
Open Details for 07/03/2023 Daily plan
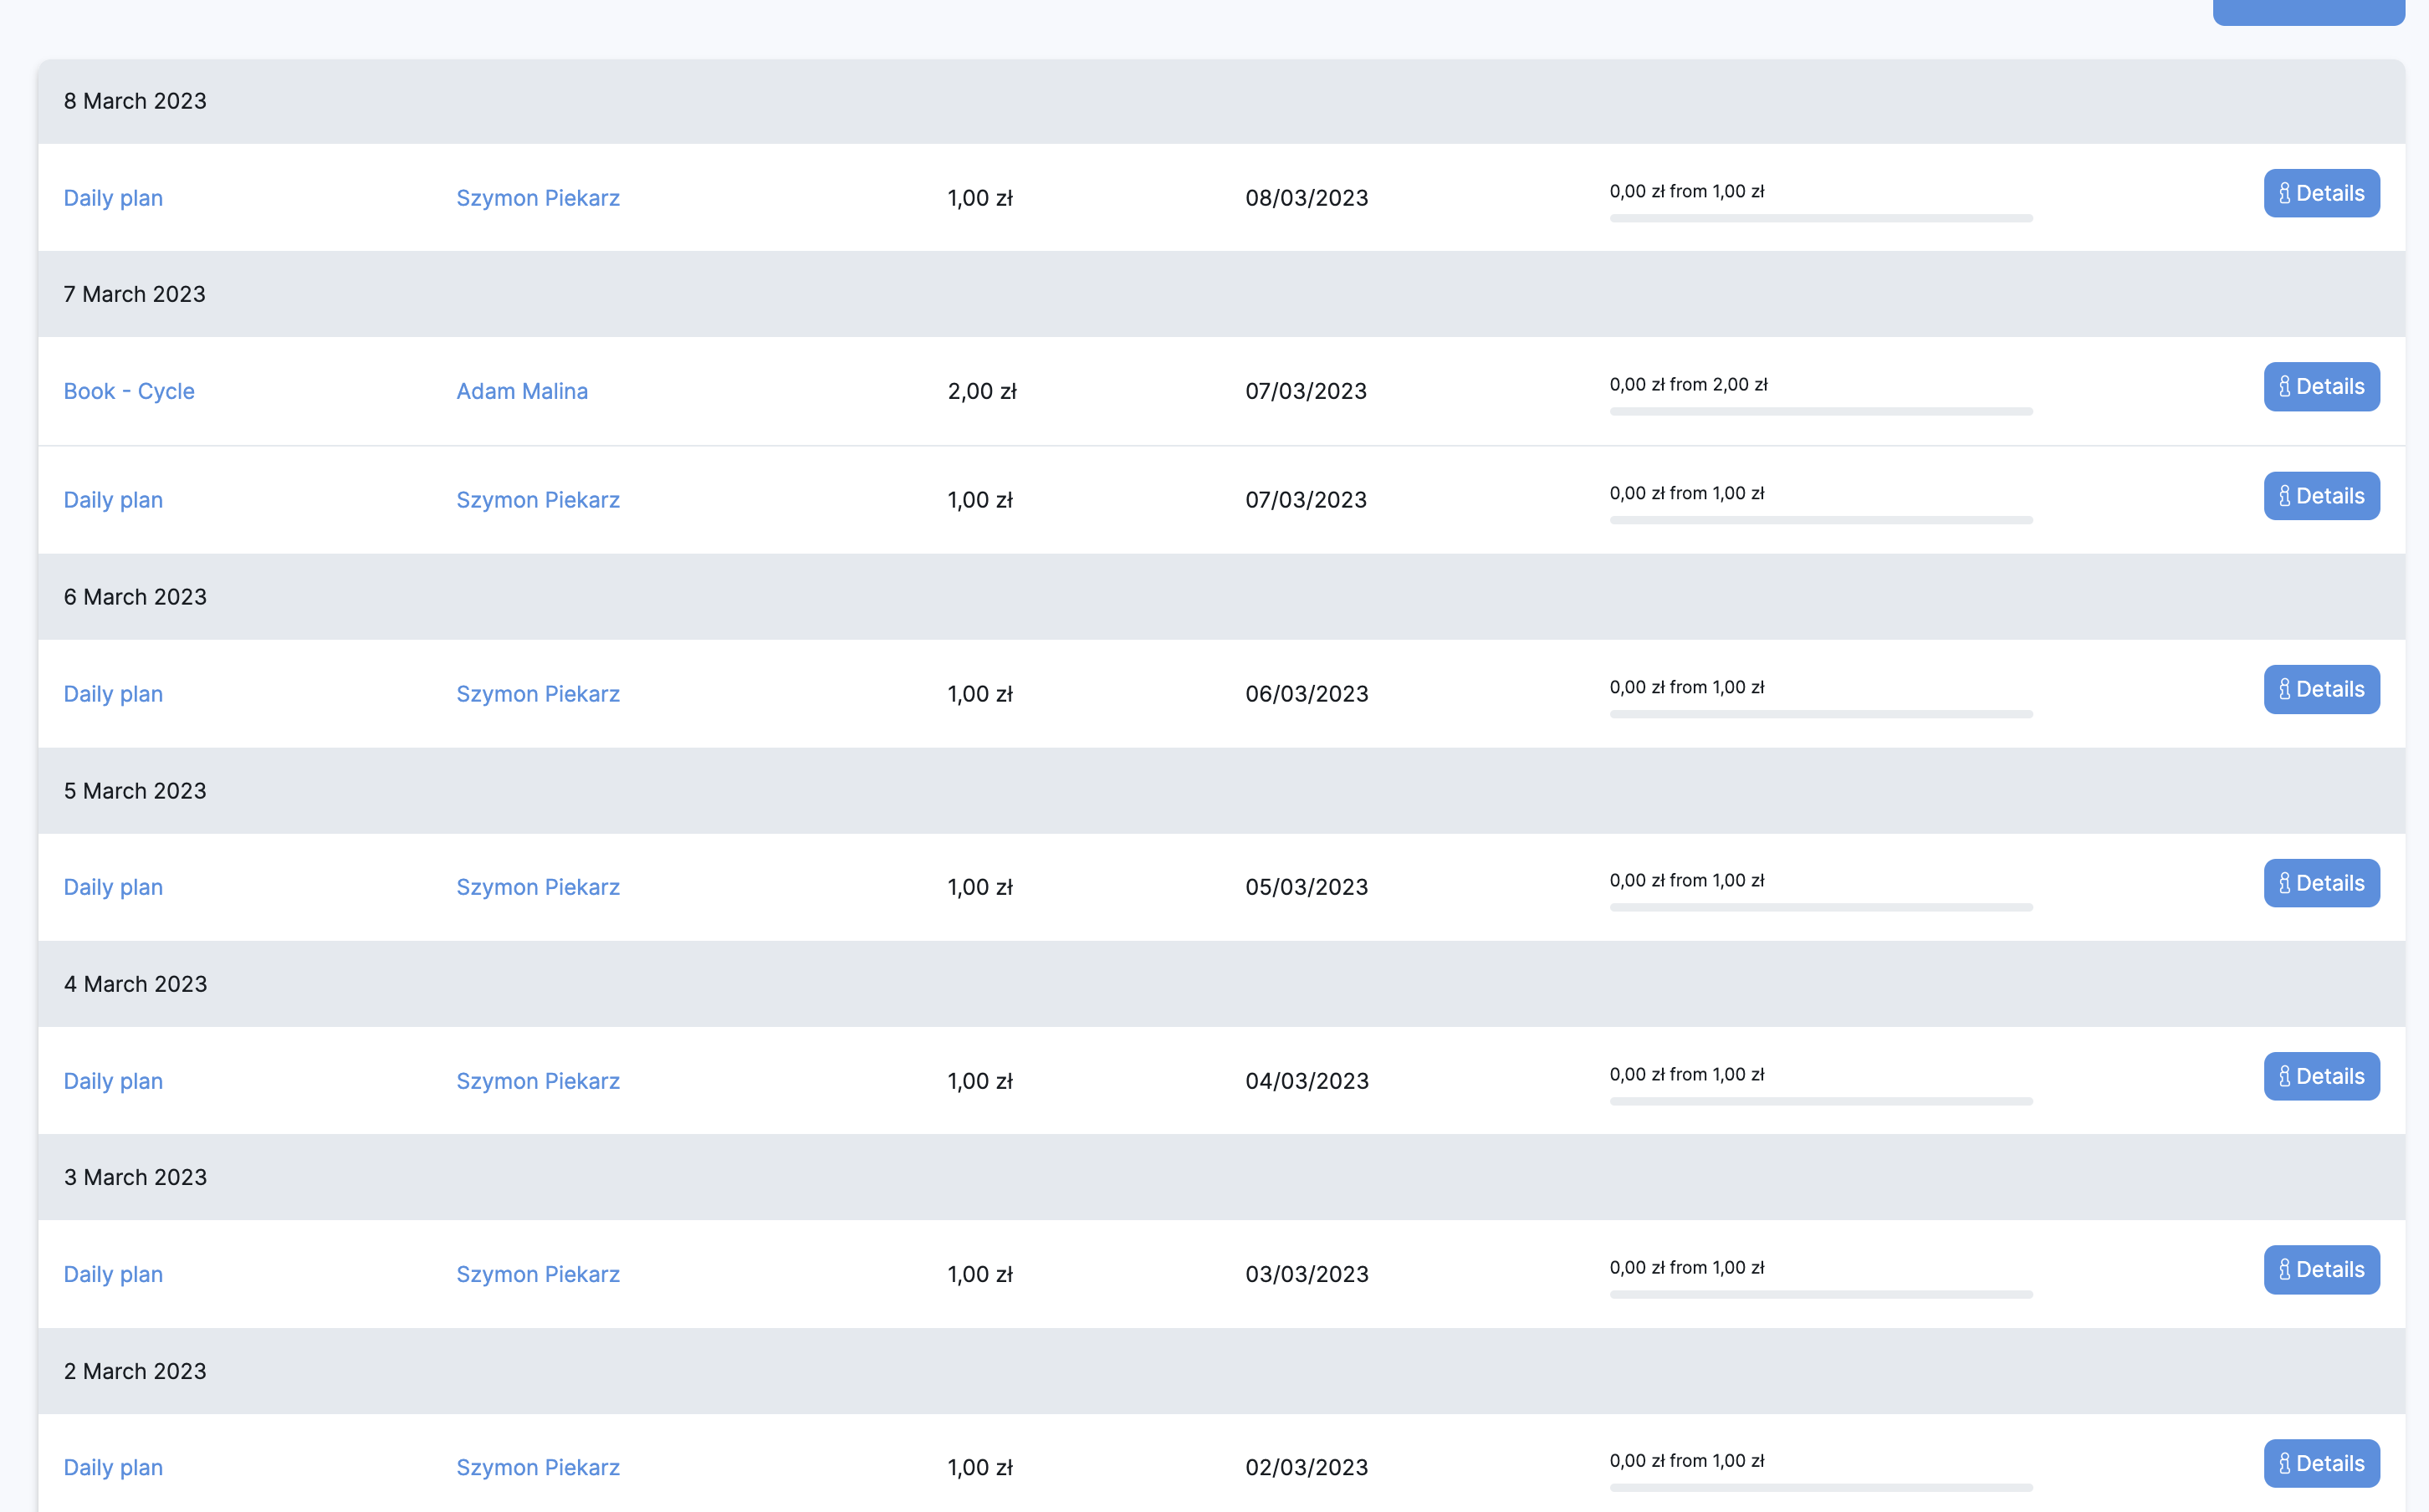(x=2320, y=496)
